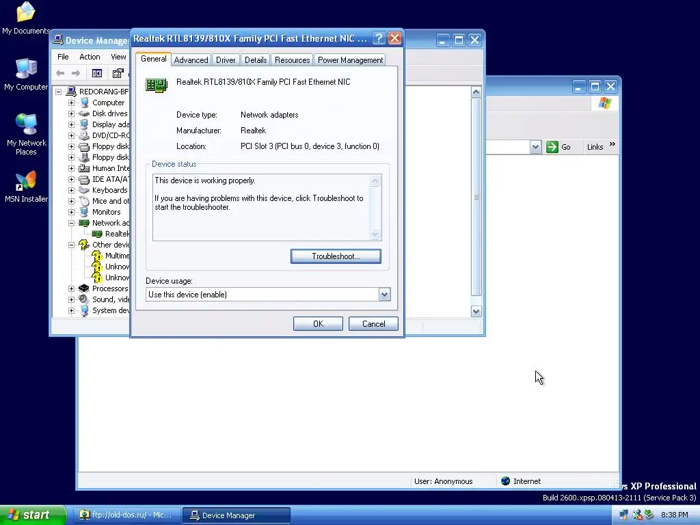
Task: Click the Device Manager back arrow
Action: click(x=60, y=73)
